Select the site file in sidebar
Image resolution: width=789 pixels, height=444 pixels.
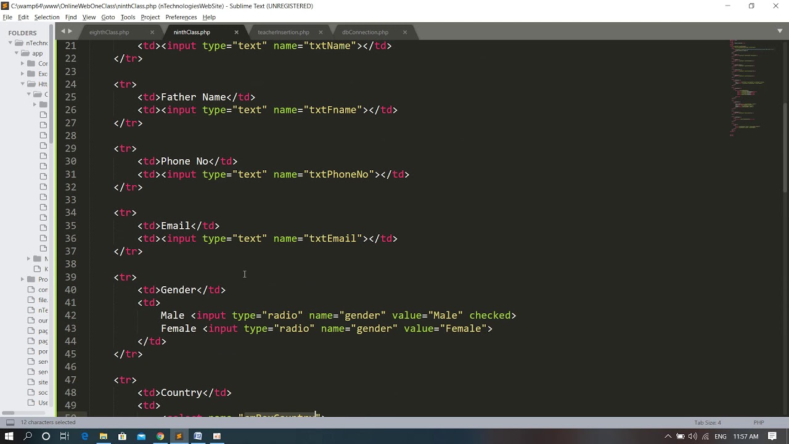pos(43,382)
